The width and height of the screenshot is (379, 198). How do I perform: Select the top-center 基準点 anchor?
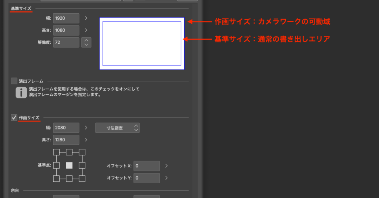point(69,152)
